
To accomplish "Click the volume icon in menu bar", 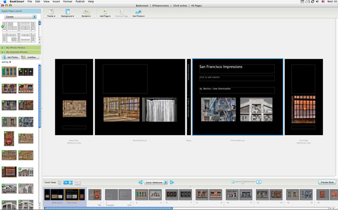I will [x=317, y=2].
